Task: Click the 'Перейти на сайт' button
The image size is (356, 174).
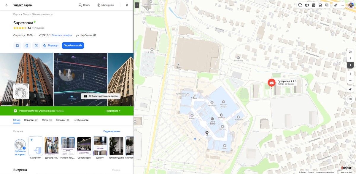Action: coord(73,46)
